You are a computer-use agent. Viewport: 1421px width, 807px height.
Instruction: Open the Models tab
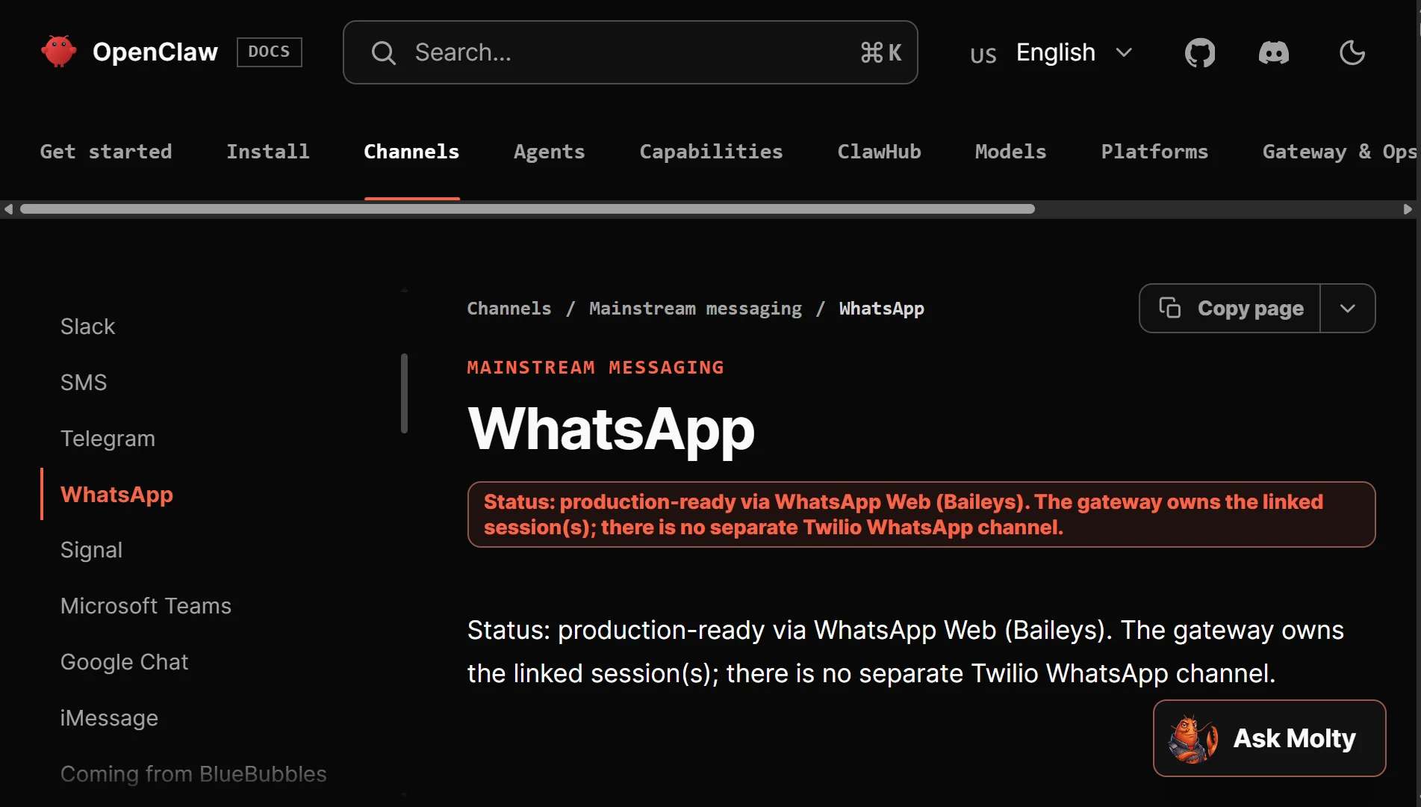tap(1010, 152)
